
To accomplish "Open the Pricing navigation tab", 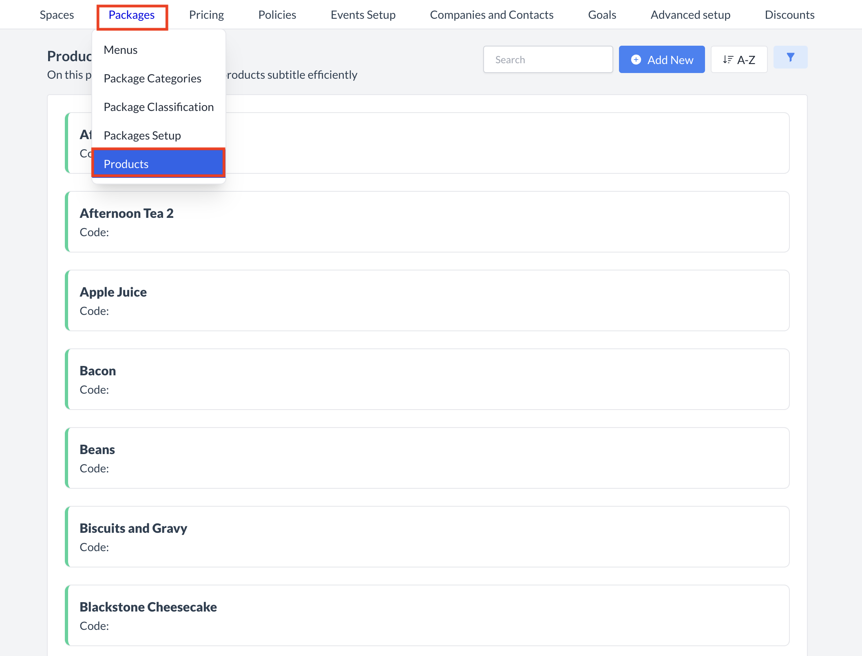I will click(206, 15).
